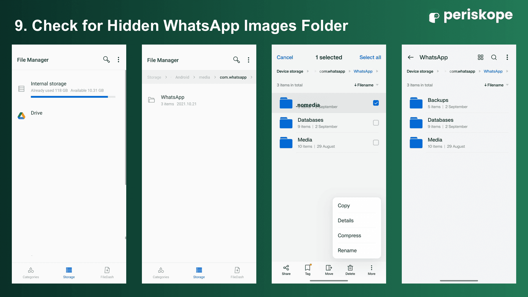
Task: Choose Rename from the context menu
Action: click(347, 250)
